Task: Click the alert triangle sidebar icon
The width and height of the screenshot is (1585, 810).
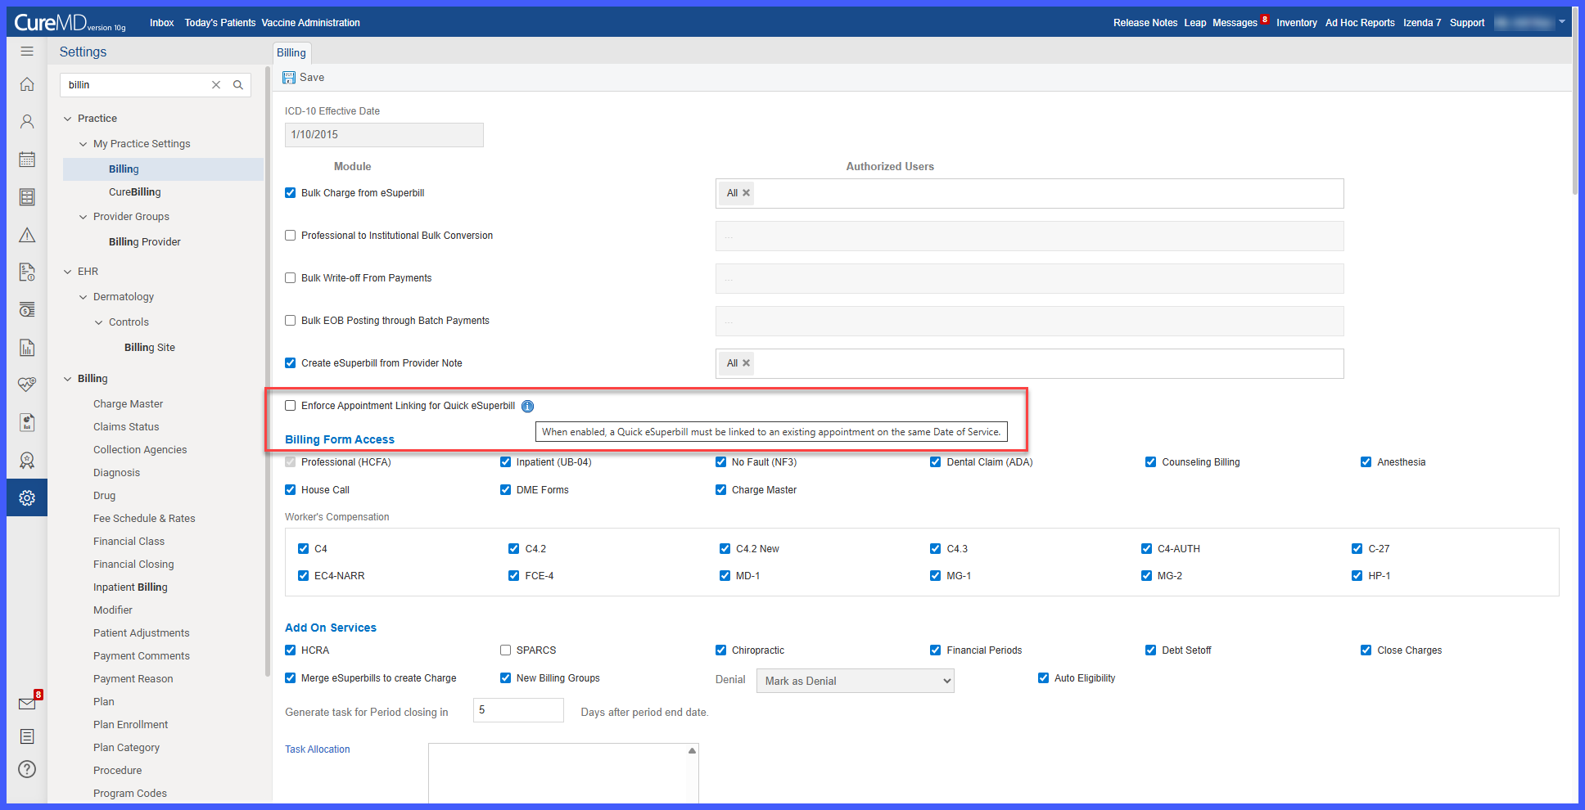Action: pos(27,235)
